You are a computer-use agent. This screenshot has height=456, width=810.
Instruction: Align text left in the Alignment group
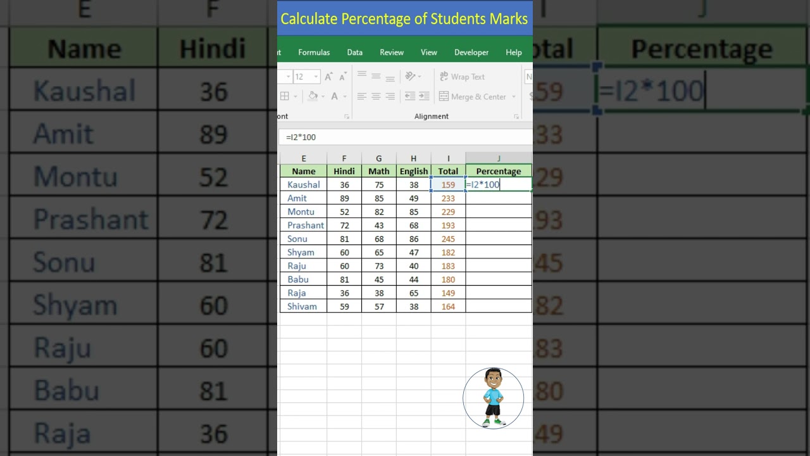click(x=362, y=96)
